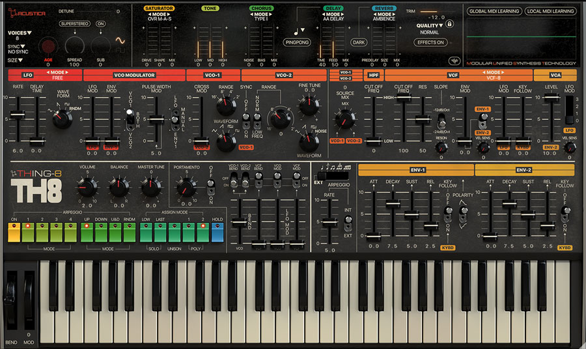Toggle the sub-oscillator ON button
Viewport: 586px width, 349px height.
(x=100, y=23)
